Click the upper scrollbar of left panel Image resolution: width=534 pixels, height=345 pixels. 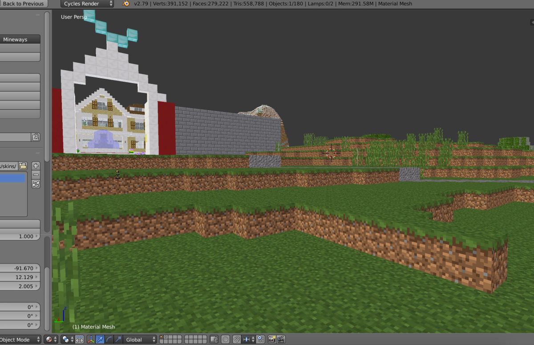[x=47, y=87]
